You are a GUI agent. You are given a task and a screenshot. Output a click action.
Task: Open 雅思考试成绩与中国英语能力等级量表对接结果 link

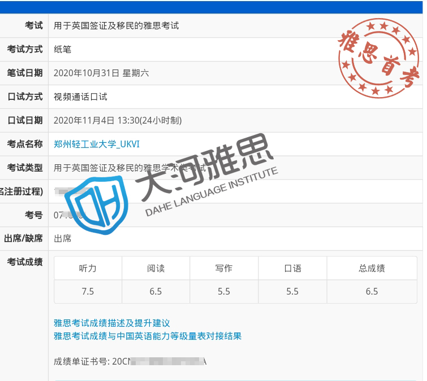(148, 336)
